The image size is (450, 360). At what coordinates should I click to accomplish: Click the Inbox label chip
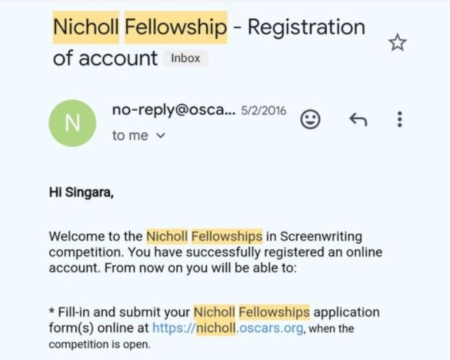point(185,58)
